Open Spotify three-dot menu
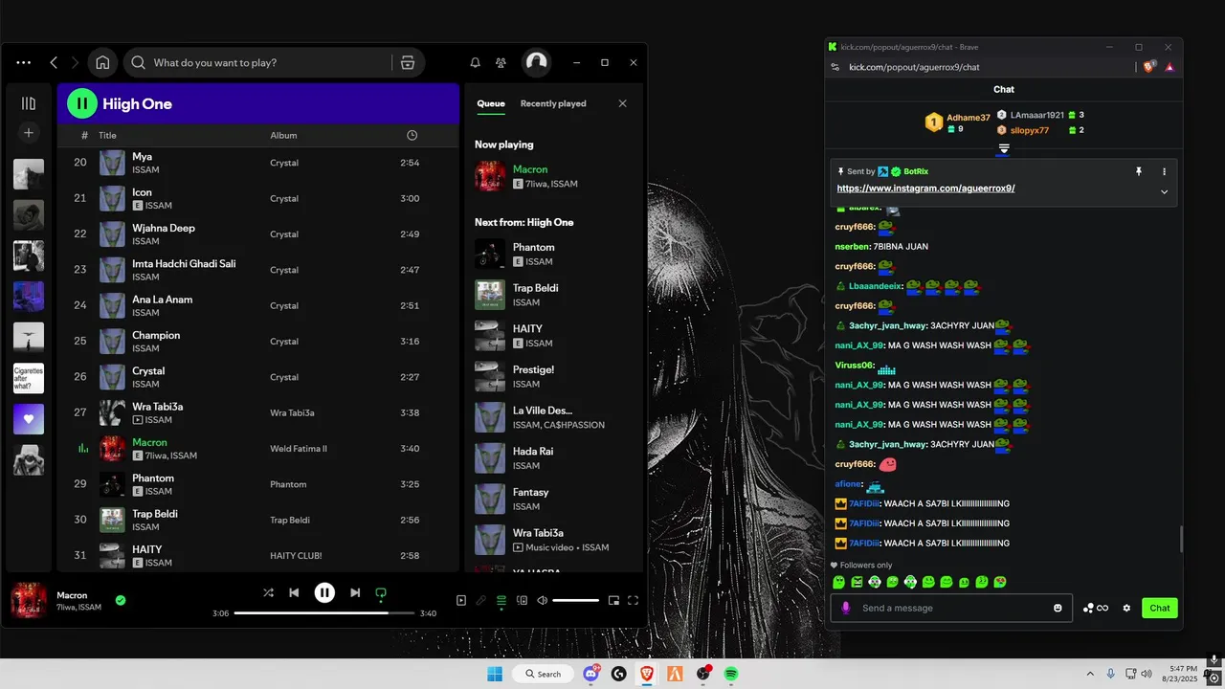Viewport: 1225px width, 689px height. point(24,62)
